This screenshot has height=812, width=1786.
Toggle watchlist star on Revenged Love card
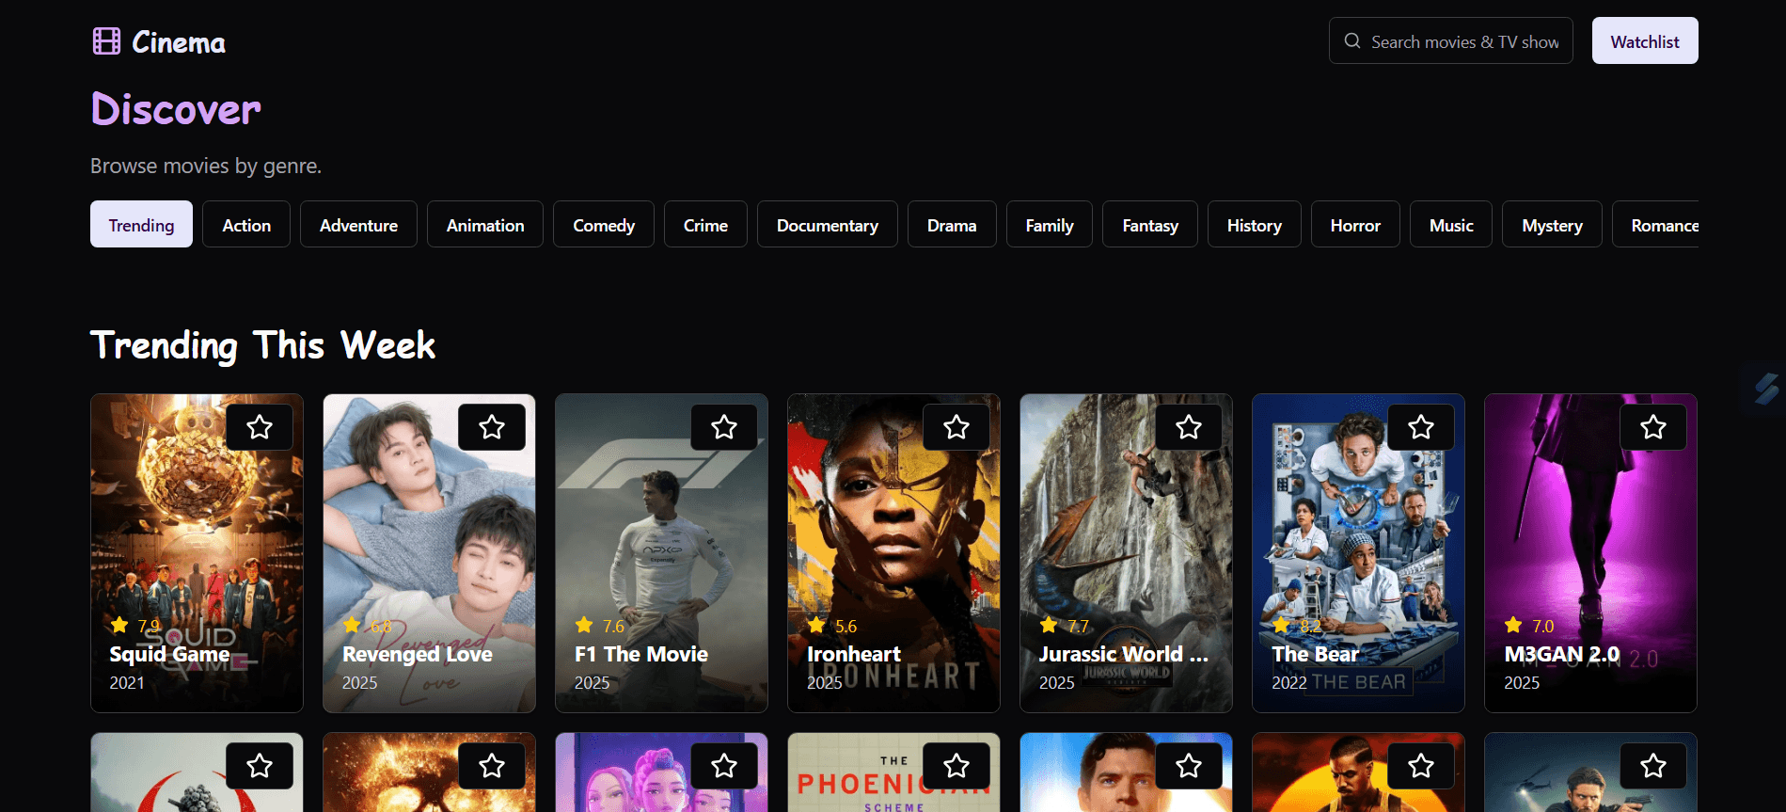(x=492, y=427)
